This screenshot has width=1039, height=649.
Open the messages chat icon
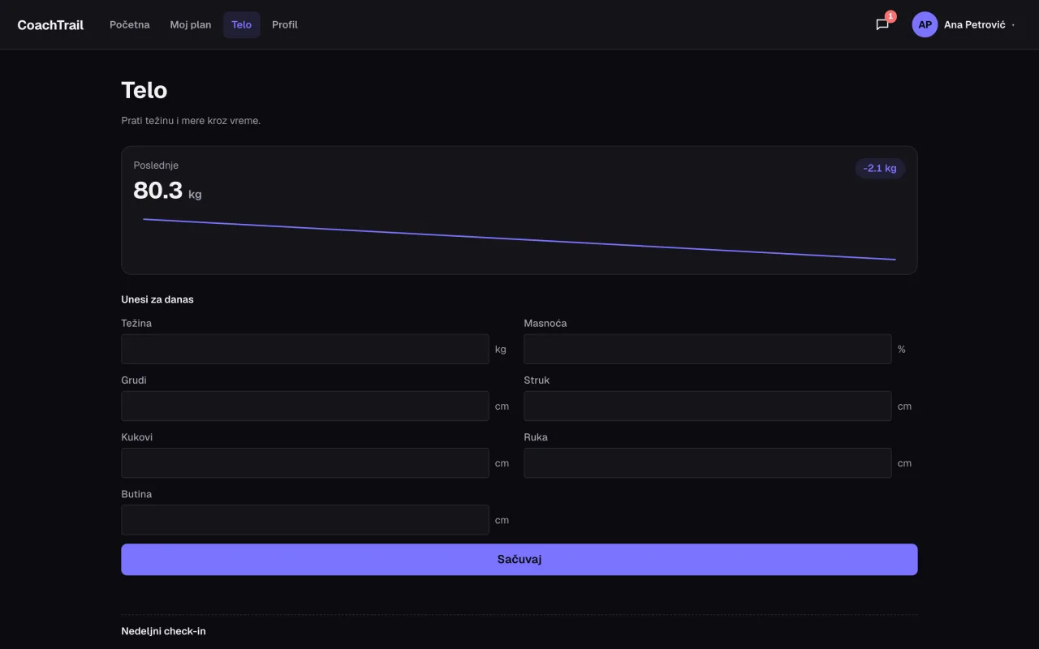tap(882, 24)
